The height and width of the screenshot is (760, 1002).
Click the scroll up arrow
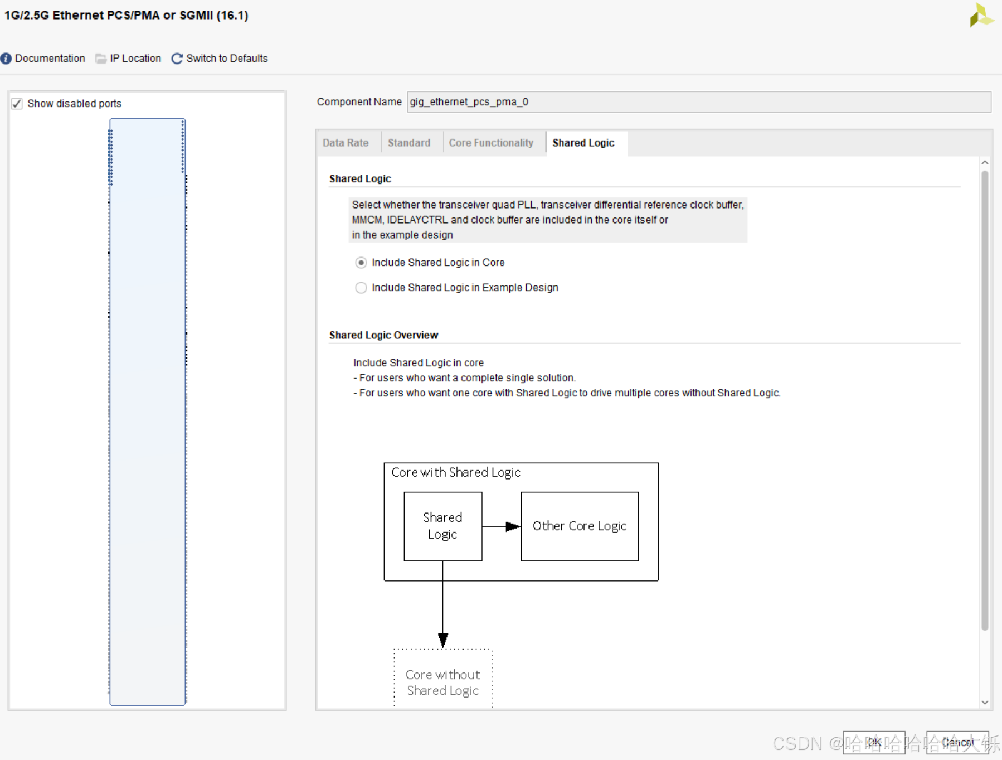pos(985,163)
